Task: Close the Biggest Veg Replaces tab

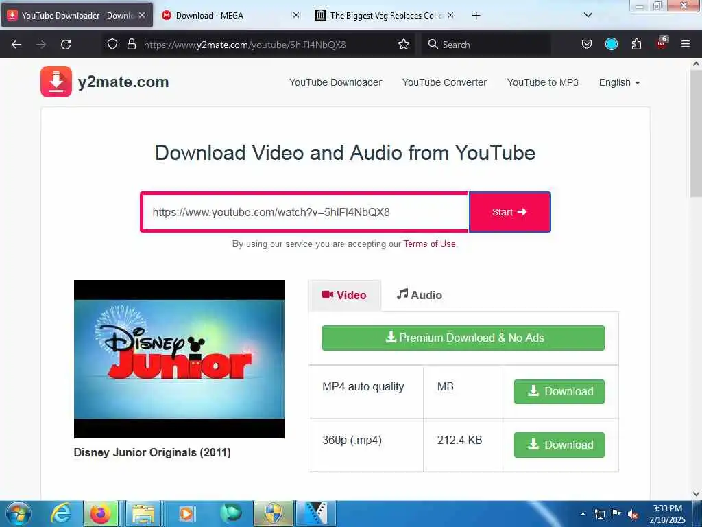Action: 450,15
